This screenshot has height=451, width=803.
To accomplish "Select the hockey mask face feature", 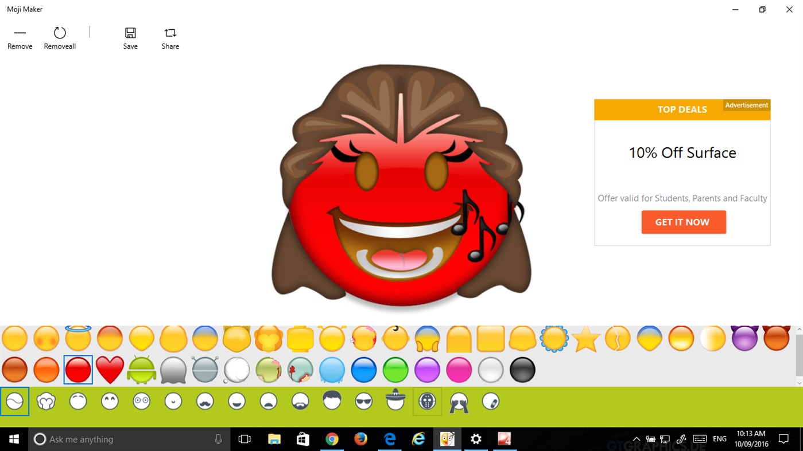I will point(426,401).
